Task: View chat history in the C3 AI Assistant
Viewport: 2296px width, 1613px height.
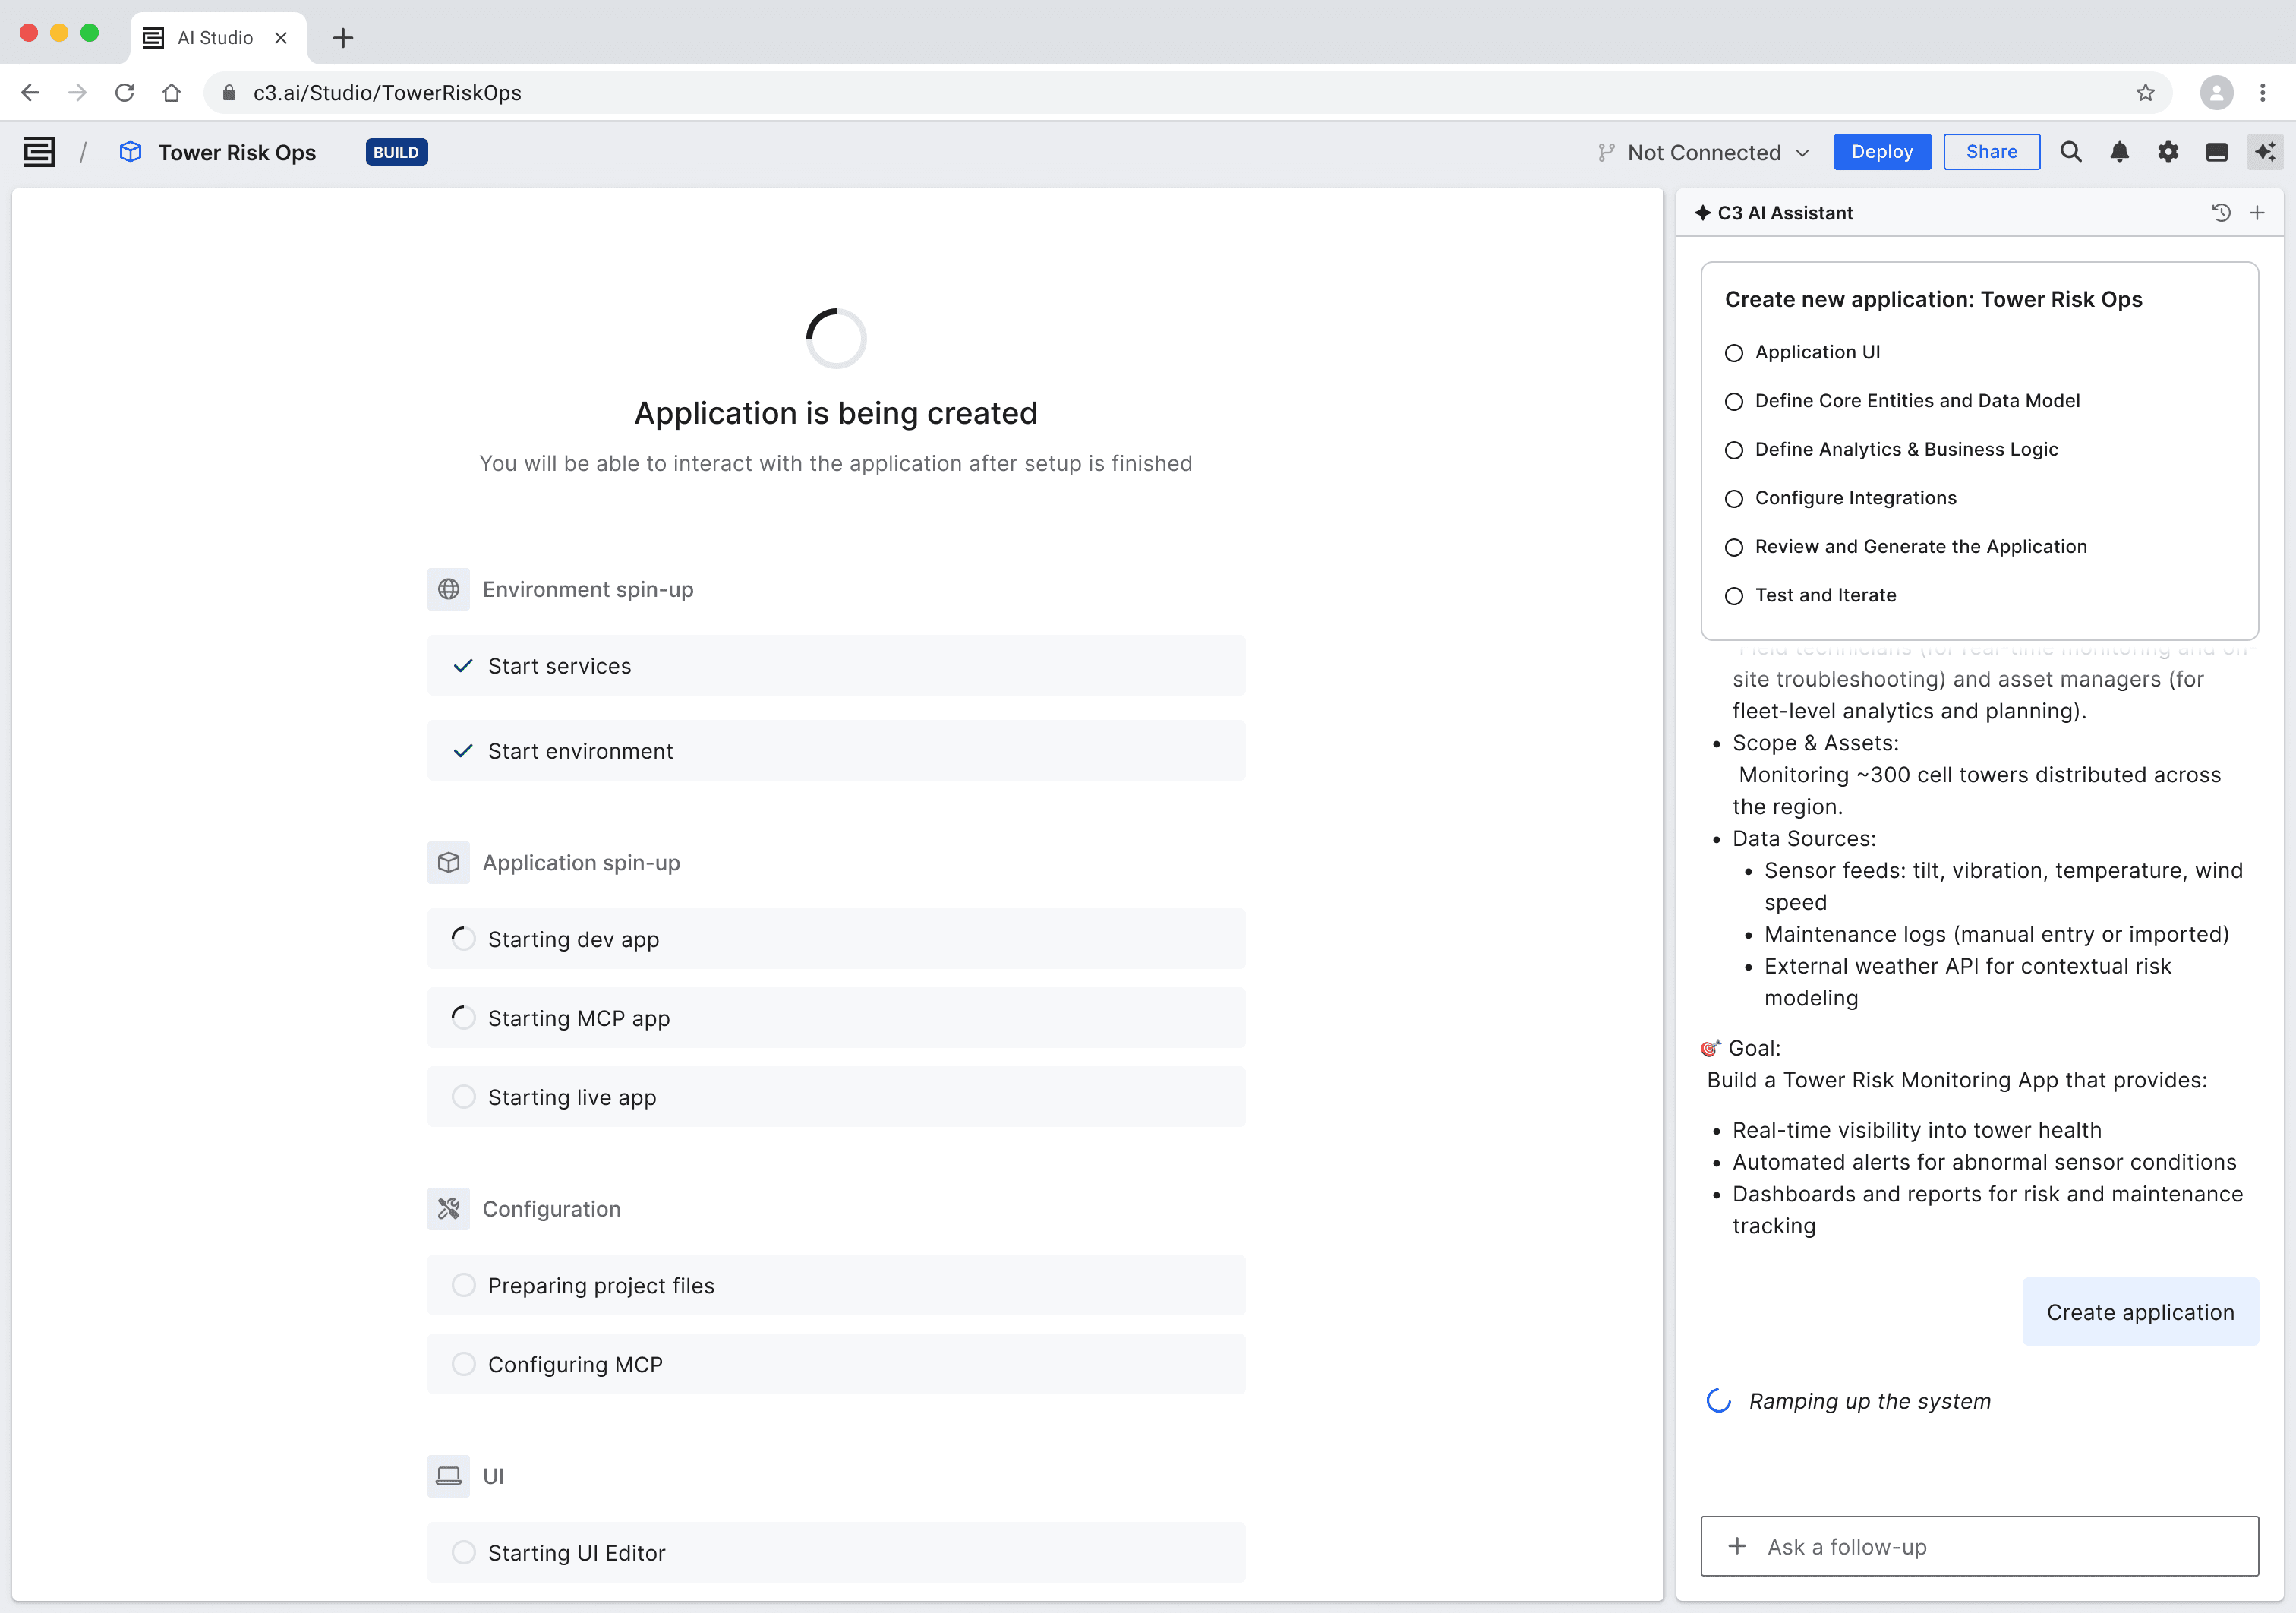Action: point(2220,213)
